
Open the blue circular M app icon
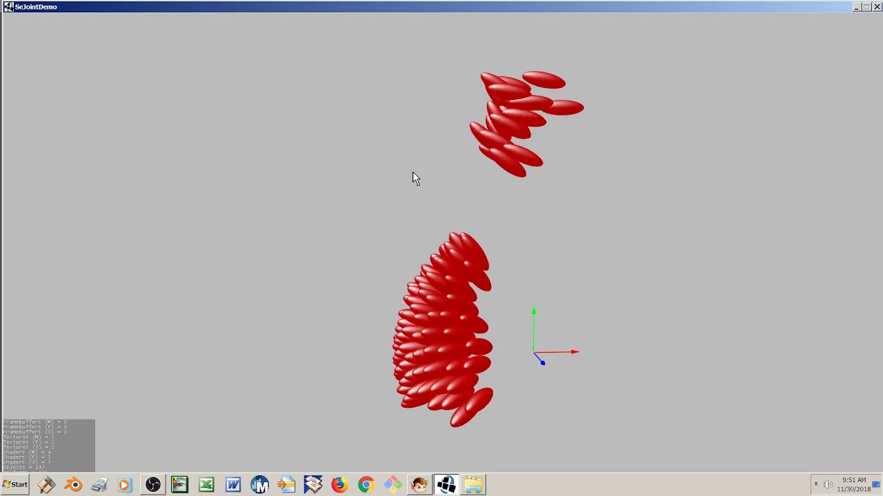260,485
